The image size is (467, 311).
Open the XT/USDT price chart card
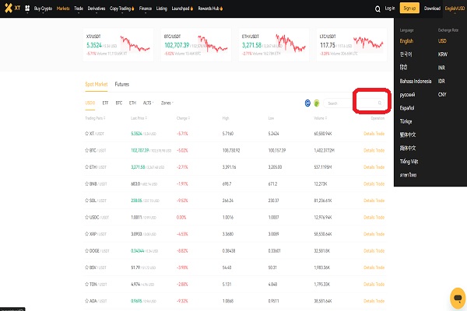coord(118,45)
